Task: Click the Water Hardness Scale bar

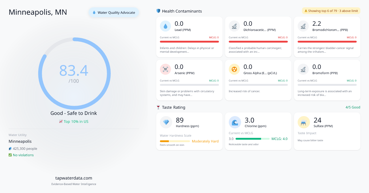Action: [x=175, y=141]
